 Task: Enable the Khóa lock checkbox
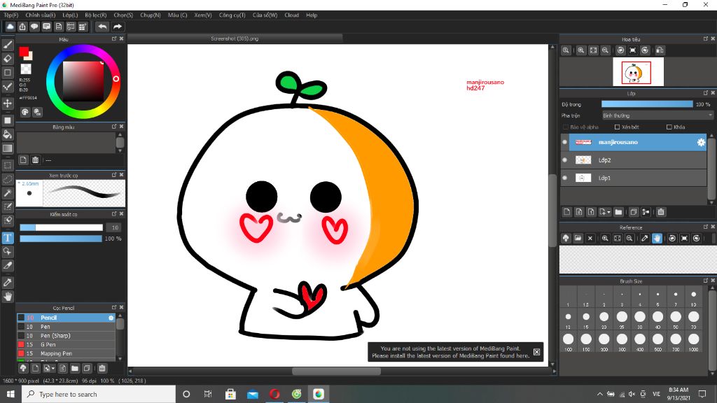pos(669,127)
